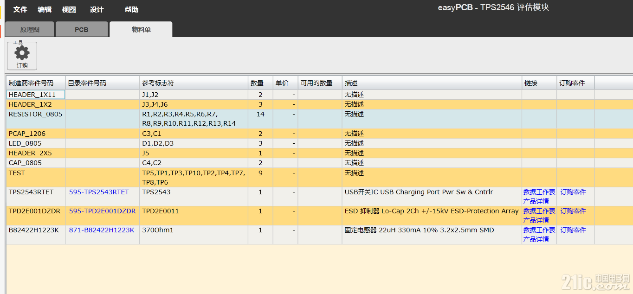This screenshot has height=294, width=633.
Task: Open the 设计 menu
Action: pyautogui.click(x=97, y=9)
